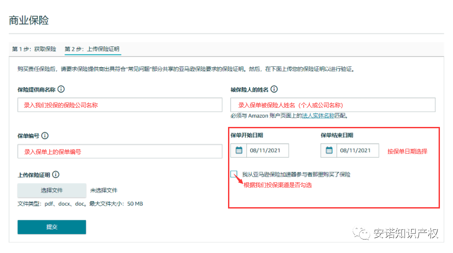
Task: Open info icon beside 被保险人的姓名
Action: [274, 89]
